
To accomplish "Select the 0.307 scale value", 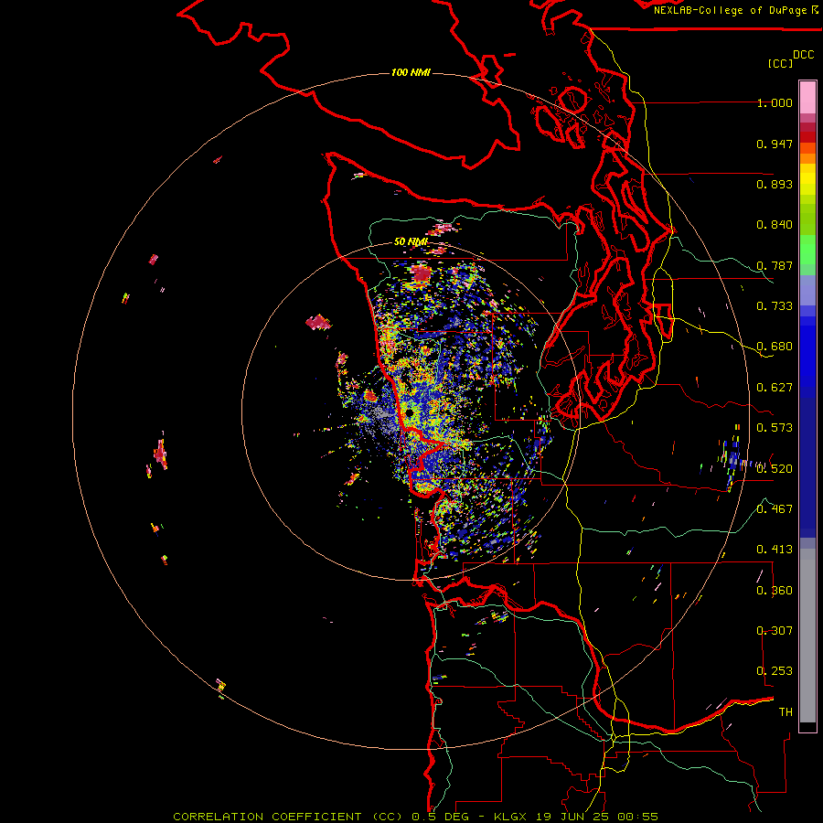I will [775, 631].
